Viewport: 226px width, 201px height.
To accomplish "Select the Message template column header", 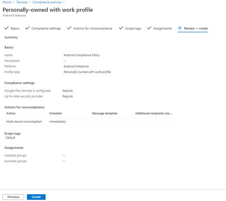I will click(x=105, y=113).
